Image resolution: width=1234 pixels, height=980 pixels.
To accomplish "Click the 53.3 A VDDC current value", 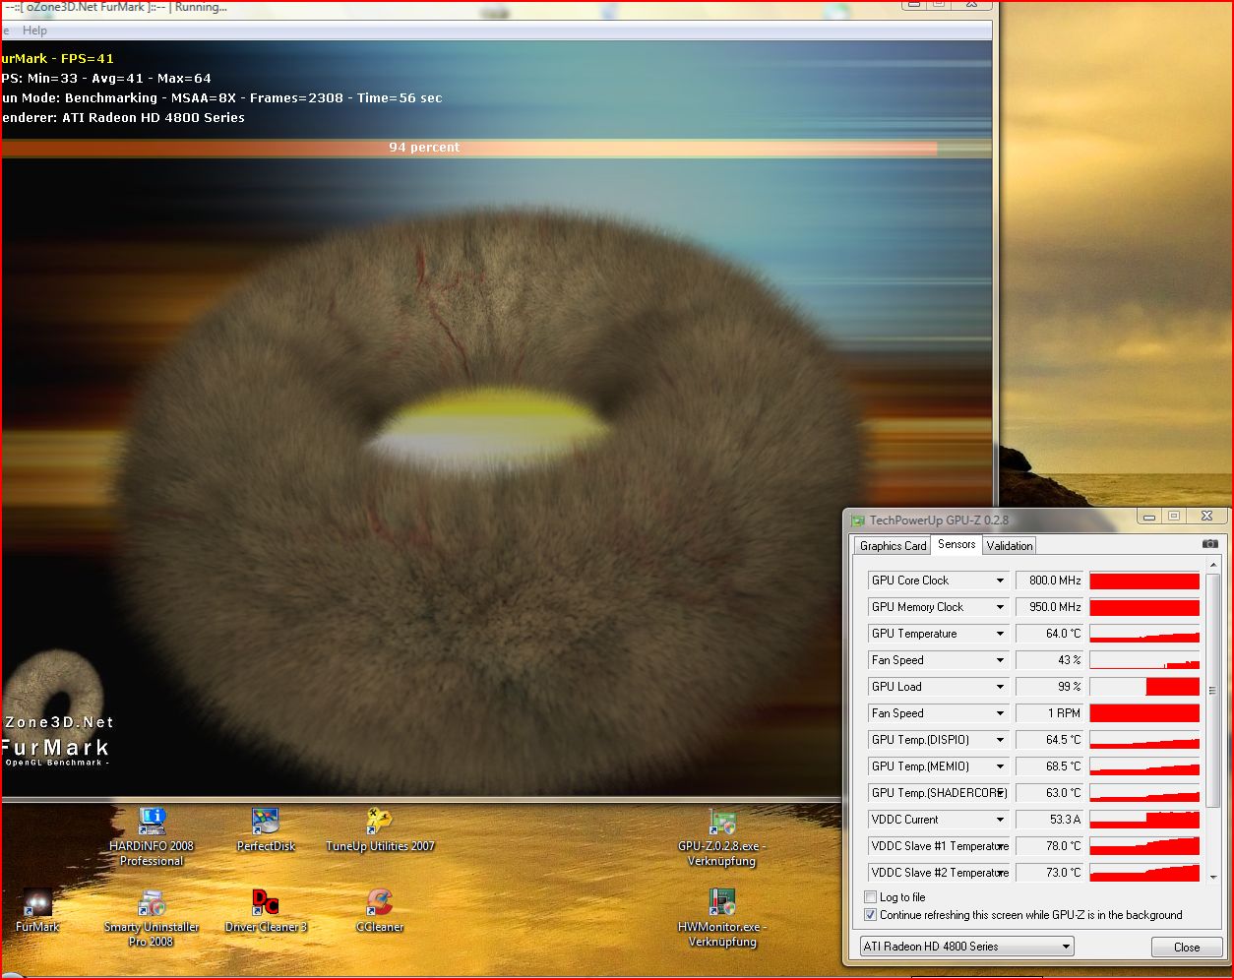I will click(x=1049, y=820).
